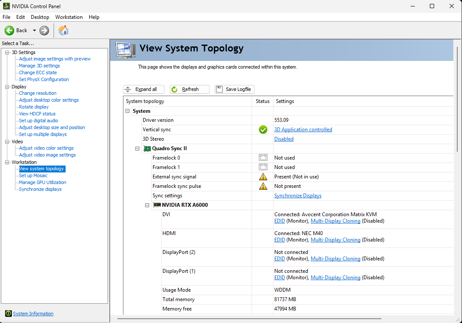
Task: Collapse the NVIDIA RTX A6000 node
Action: click(147, 205)
